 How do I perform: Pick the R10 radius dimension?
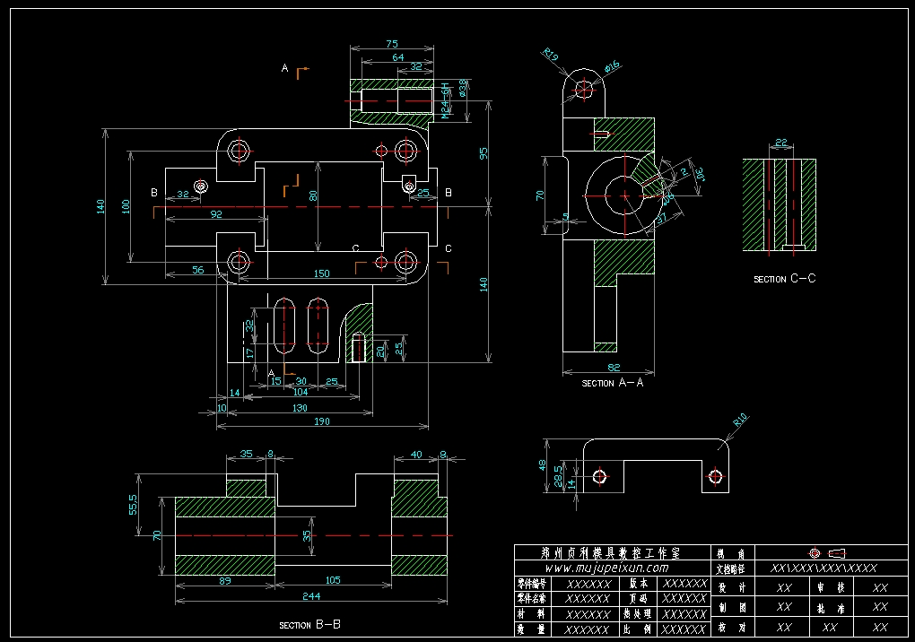click(x=740, y=420)
